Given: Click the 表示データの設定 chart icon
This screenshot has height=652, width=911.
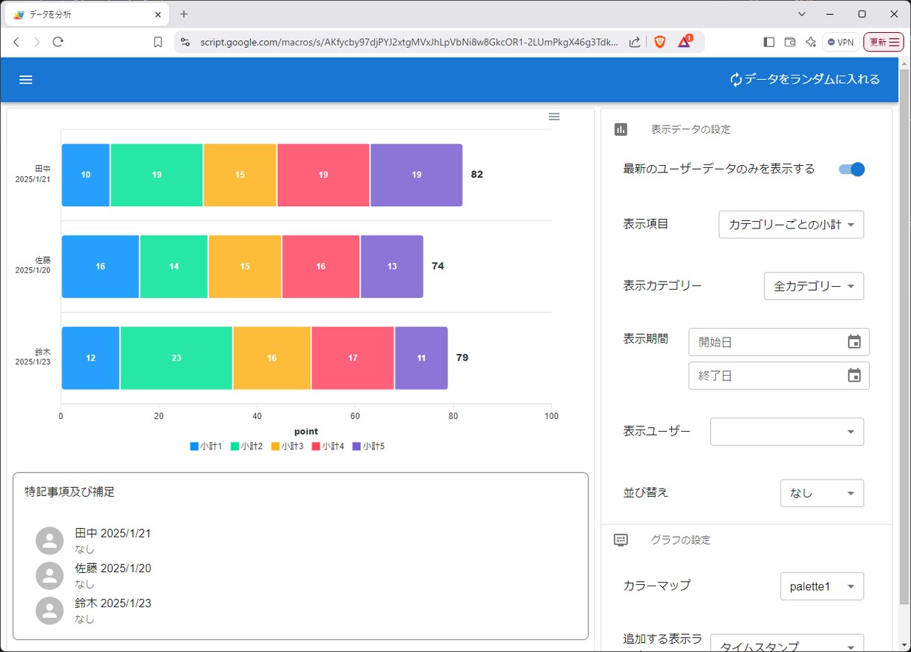Looking at the screenshot, I should pyautogui.click(x=621, y=129).
